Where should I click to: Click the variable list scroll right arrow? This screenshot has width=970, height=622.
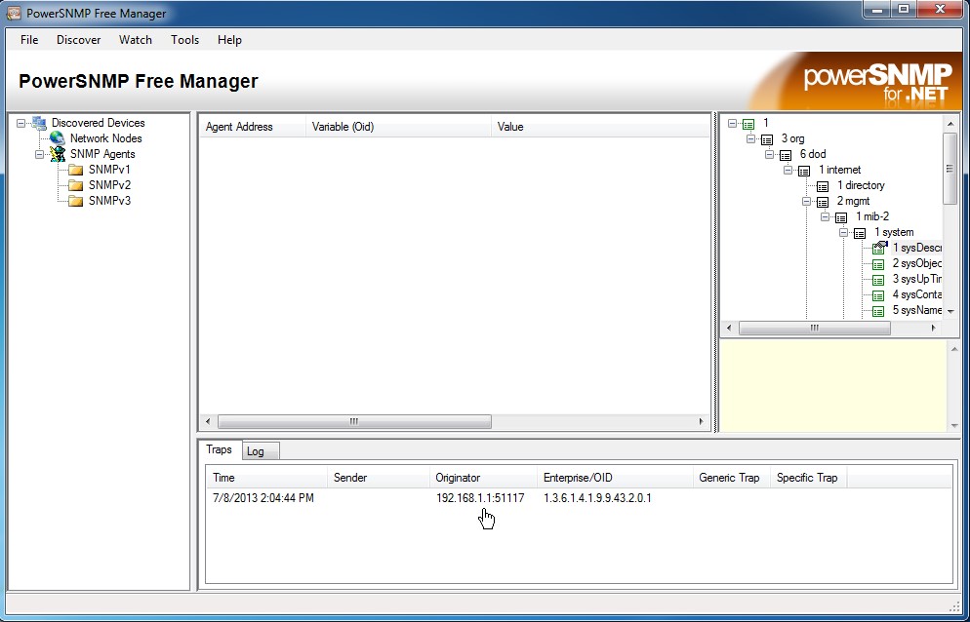pos(702,422)
